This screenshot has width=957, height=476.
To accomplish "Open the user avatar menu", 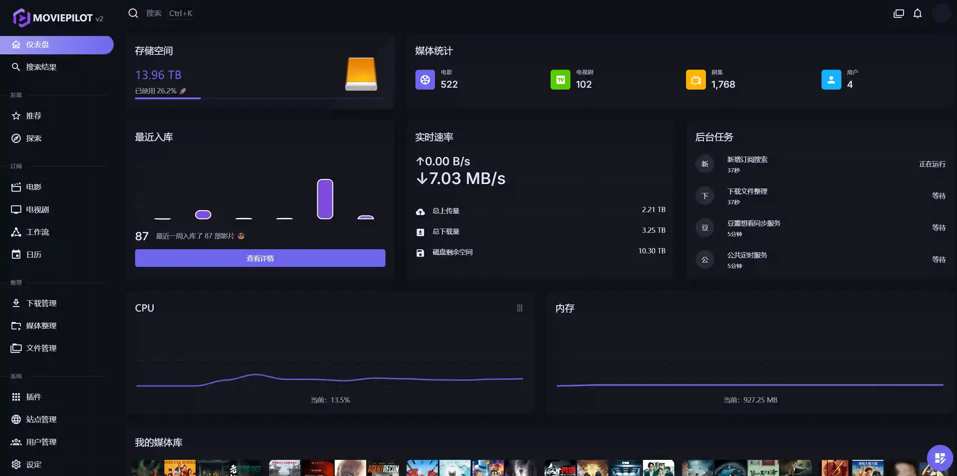I will (941, 13).
